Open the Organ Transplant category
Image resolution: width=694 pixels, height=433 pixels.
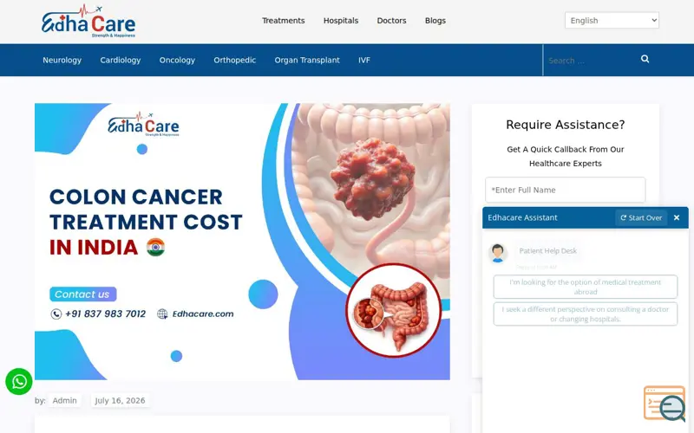pyautogui.click(x=307, y=60)
